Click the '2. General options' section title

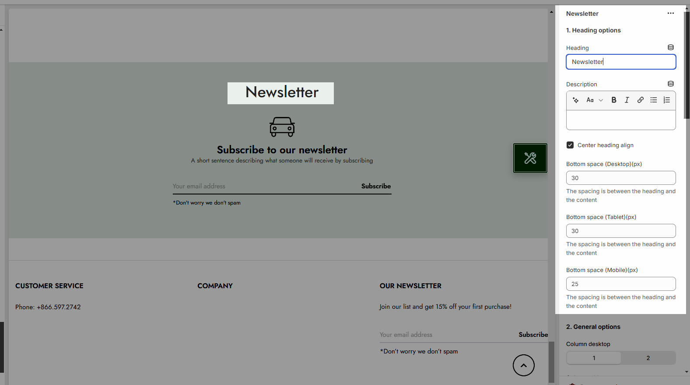(x=593, y=327)
